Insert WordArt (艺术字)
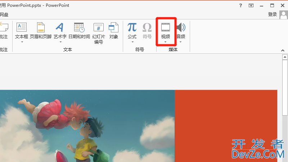The height and width of the screenshot is (162, 288). (60, 31)
